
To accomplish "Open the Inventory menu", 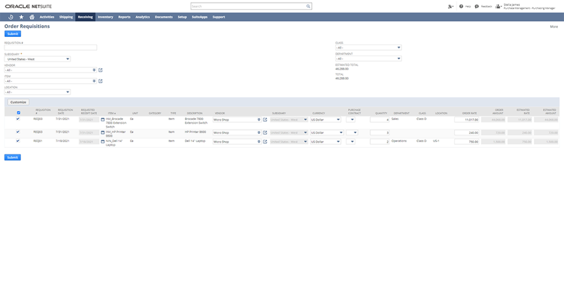I will (x=105, y=17).
